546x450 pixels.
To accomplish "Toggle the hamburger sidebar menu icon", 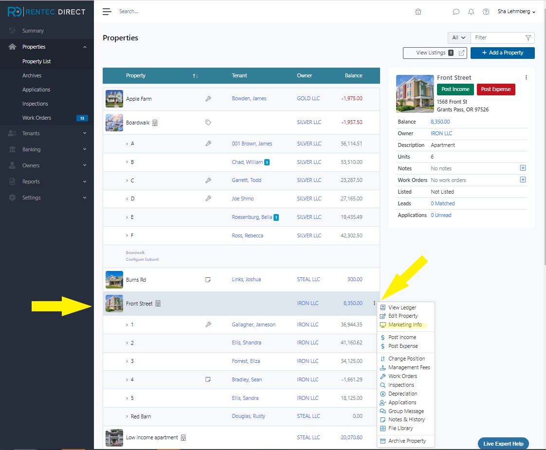I will click(x=107, y=12).
